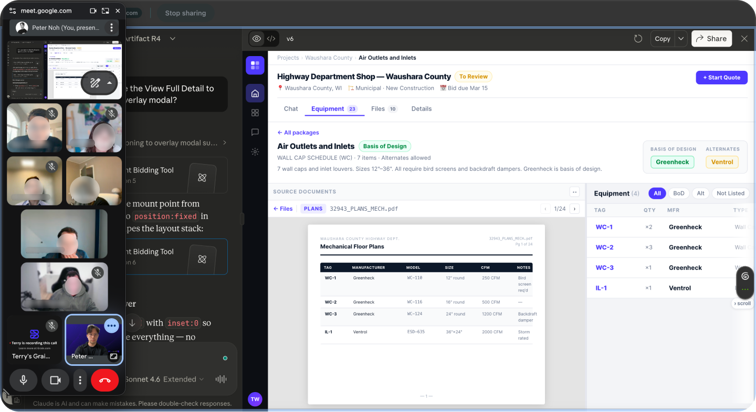This screenshot has width=756, height=412.
Task: Go to previous PDF page
Action: 545,209
